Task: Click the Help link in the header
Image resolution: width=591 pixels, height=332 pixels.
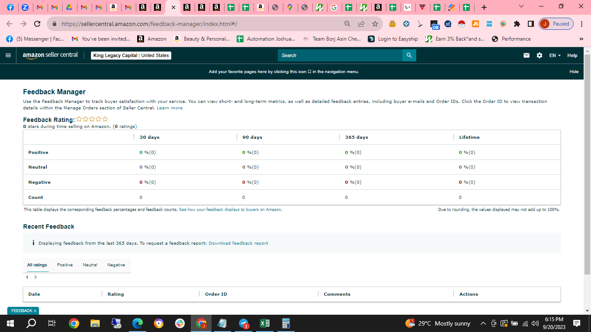Action: pos(572,55)
